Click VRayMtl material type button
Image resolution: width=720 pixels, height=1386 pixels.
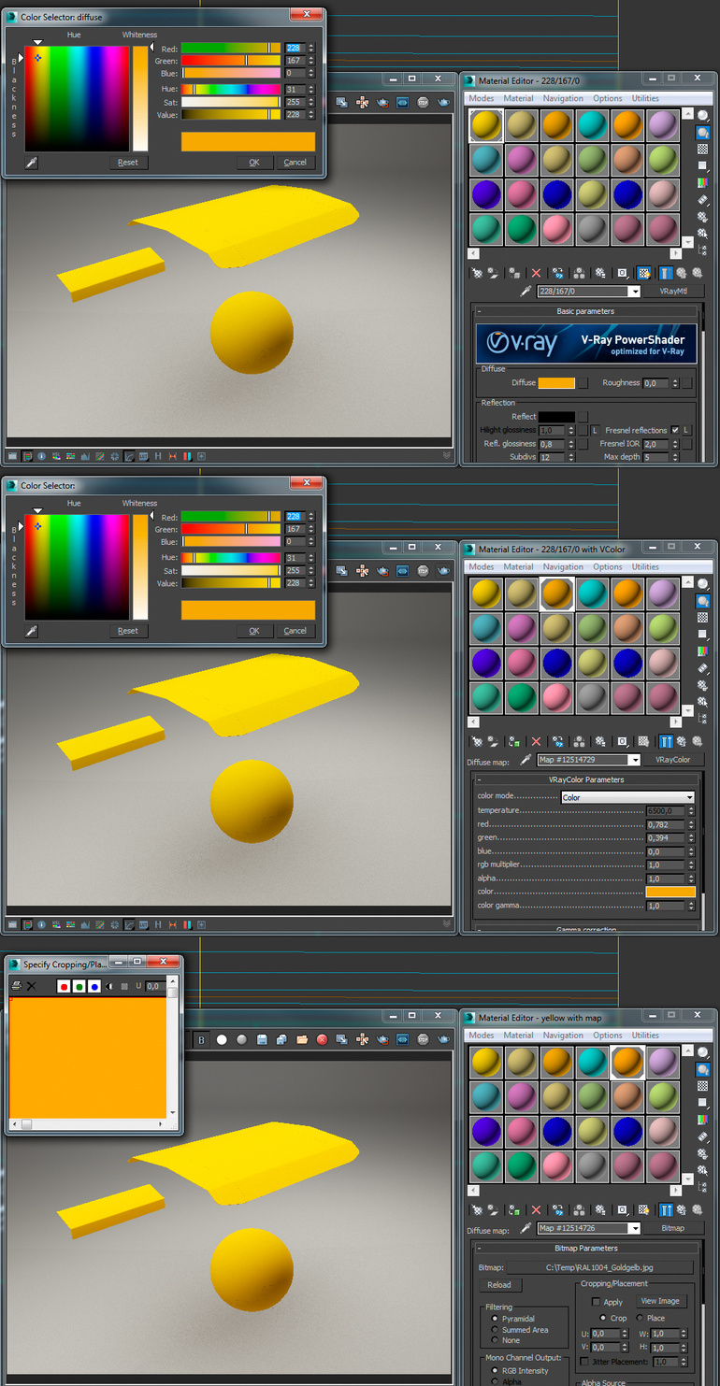pos(674,292)
